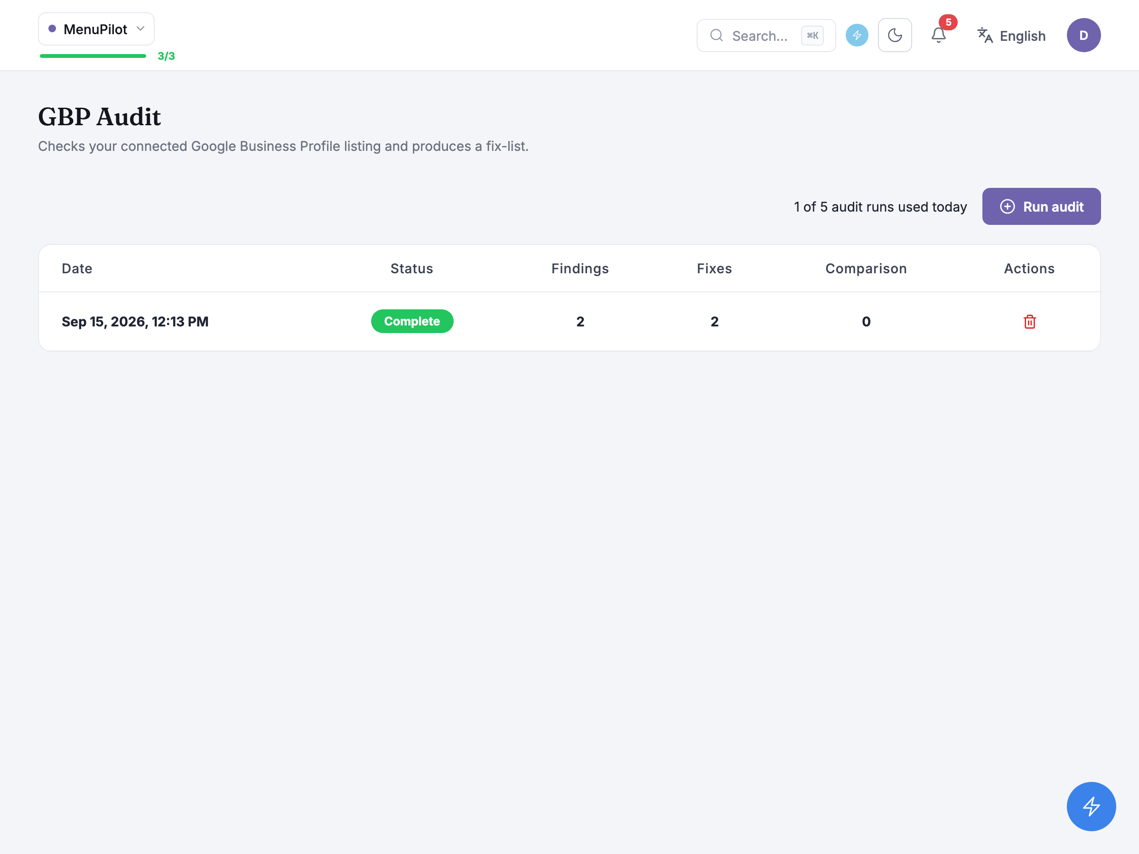1139x854 pixels.
Task: Click the 1 of 5 audit runs used text
Action: pyautogui.click(x=880, y=207)
